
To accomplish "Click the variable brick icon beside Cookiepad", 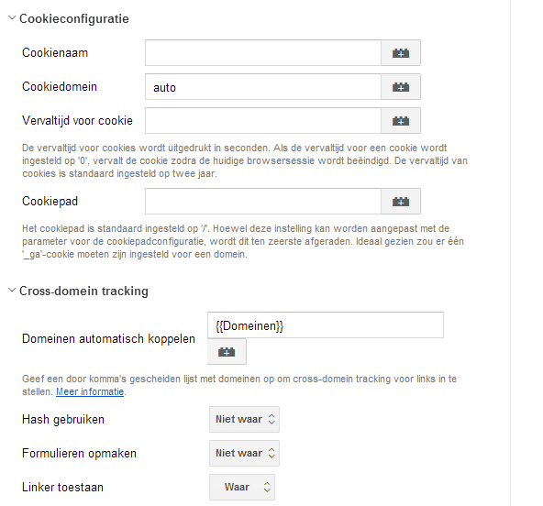I will 401,202.
